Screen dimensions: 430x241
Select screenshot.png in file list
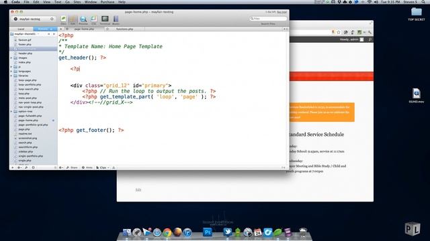28,139
